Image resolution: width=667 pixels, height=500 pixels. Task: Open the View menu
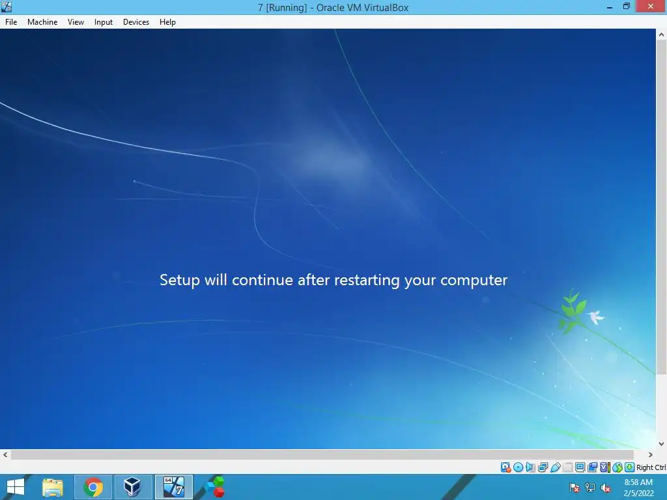[x=76, y=22]
